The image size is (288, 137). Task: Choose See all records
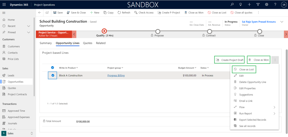pos(254,126)
